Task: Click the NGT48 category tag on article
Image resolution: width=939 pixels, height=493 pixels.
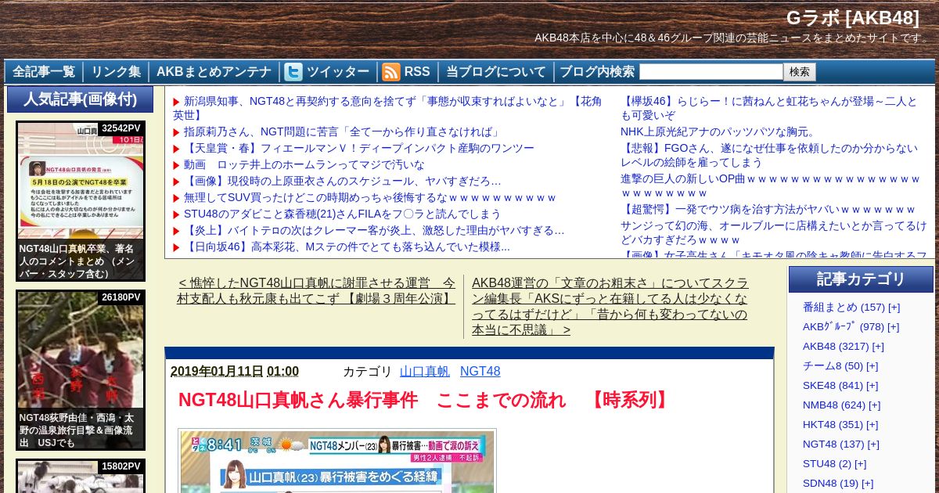Action: 480,372
